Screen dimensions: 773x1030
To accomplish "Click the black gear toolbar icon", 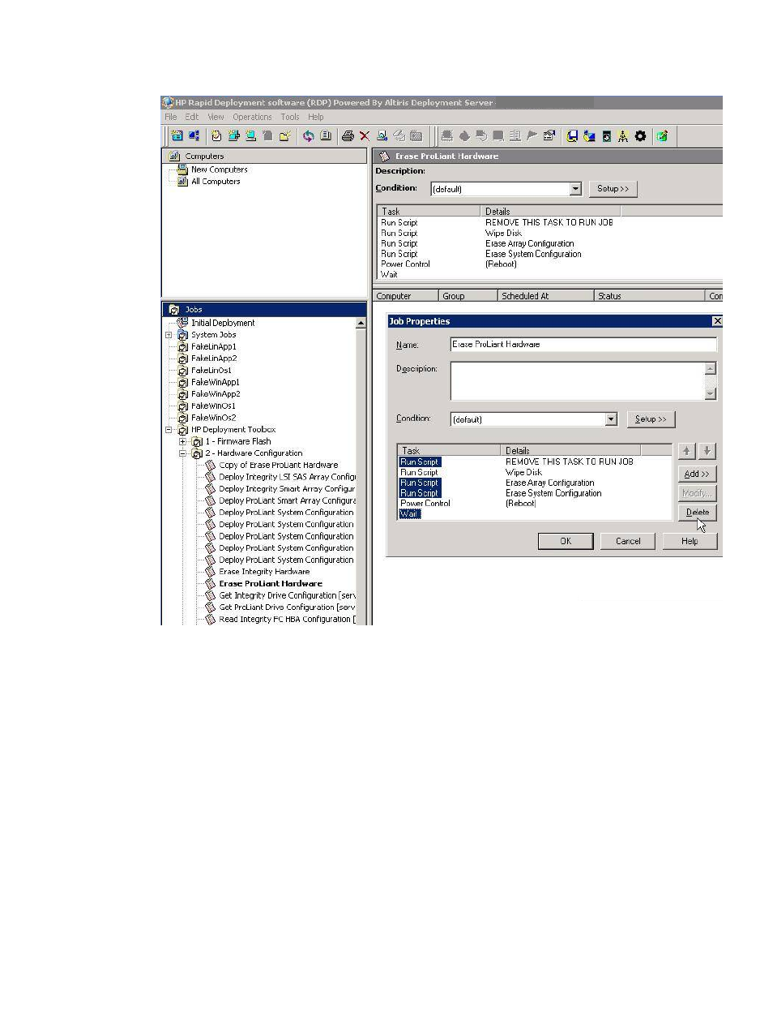I will coord(640,136).
